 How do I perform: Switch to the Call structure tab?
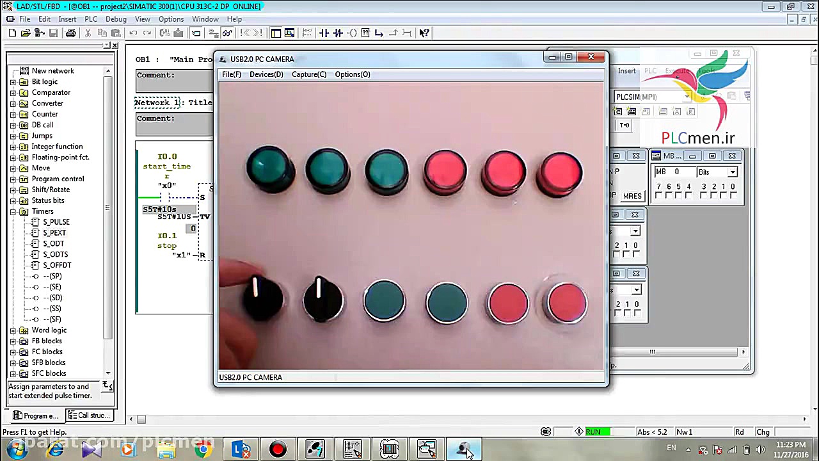pyautogui.click(x=90, y=416)
